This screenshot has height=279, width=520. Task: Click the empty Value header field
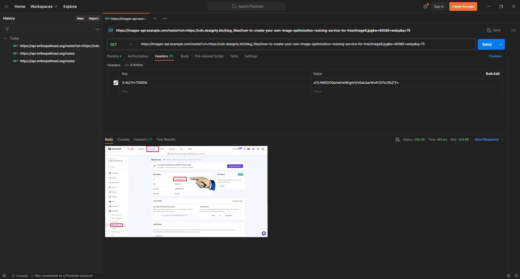pyautogui.click(x=407, y=91)
